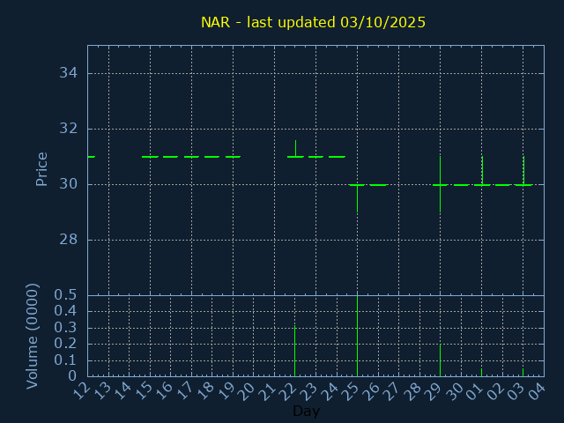Click the 0.5 volume tick label
The width and height of the screenshot is (564, 423).
click(65, 295)
